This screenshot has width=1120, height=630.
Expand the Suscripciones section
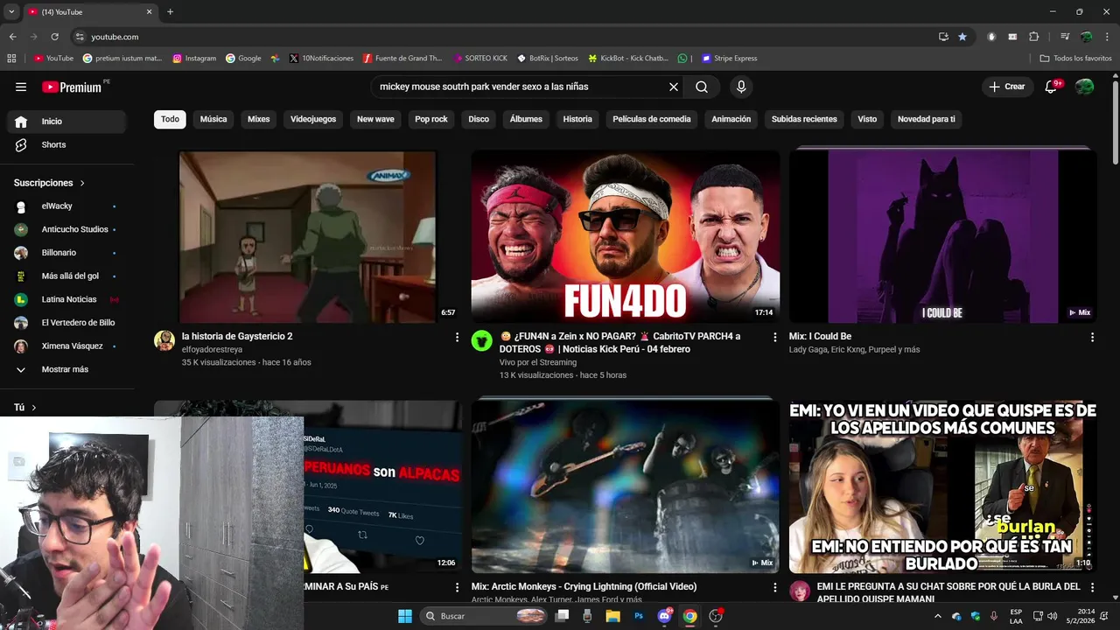[50, 183]
